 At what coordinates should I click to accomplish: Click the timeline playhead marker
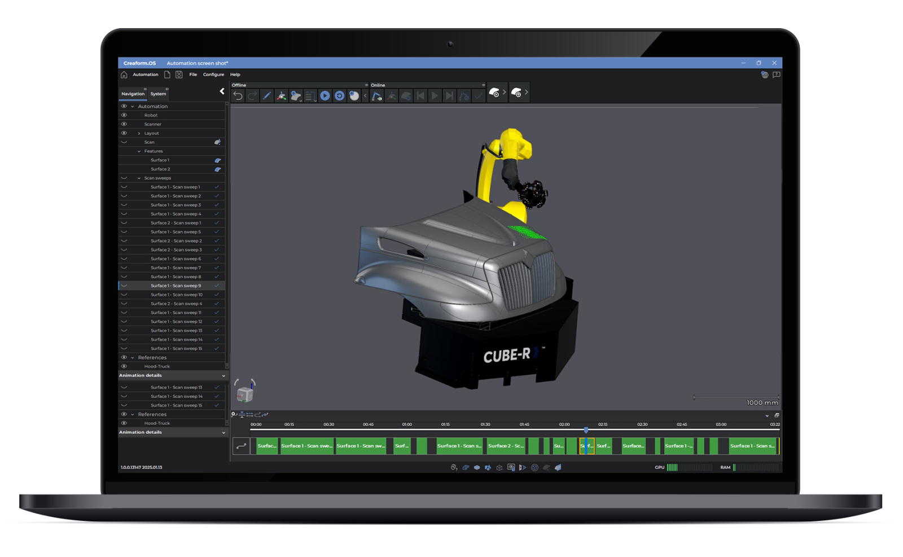point(586,431)
